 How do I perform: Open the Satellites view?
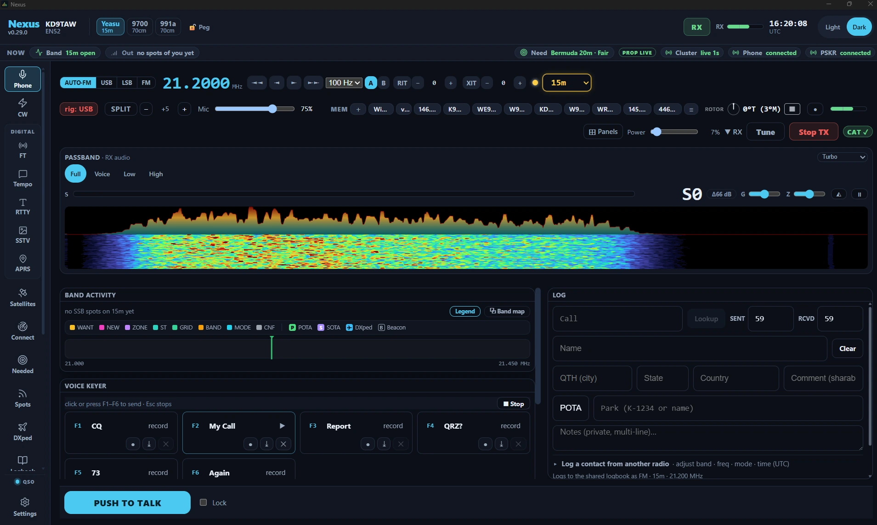click(23, 297)
